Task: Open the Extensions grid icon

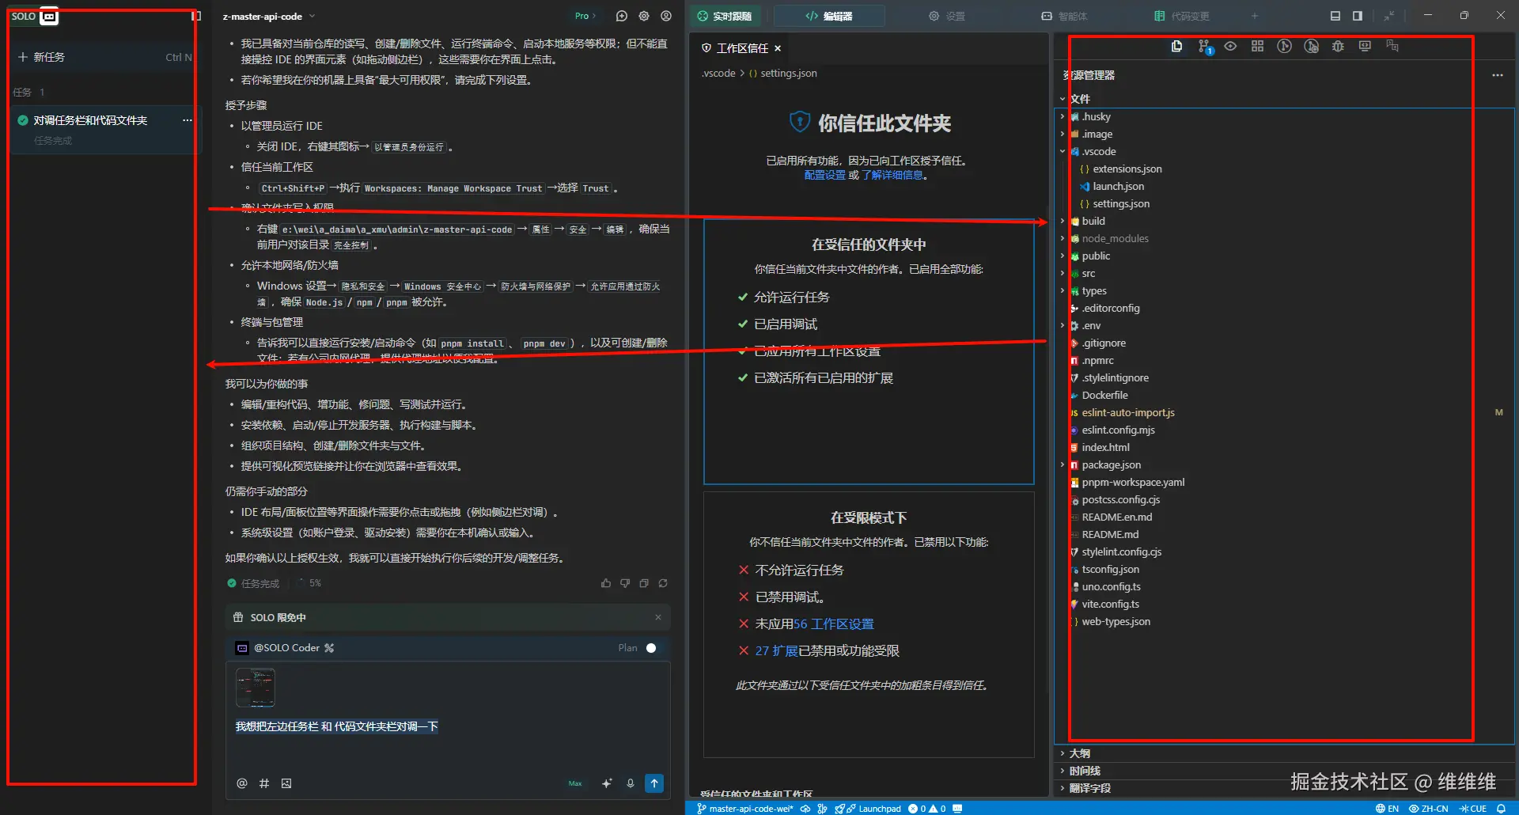Action: [1257, 46]
